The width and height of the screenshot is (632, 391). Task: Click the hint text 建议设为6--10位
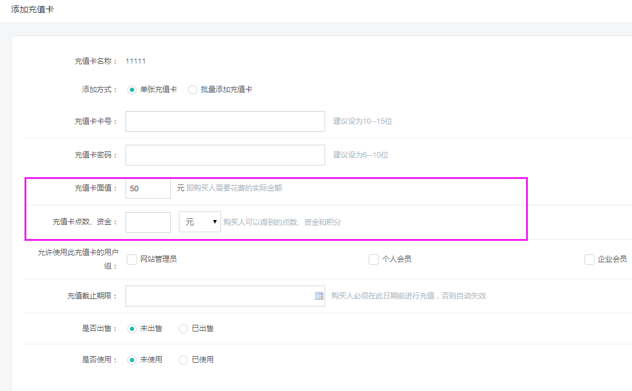click(x=361, y=155)
